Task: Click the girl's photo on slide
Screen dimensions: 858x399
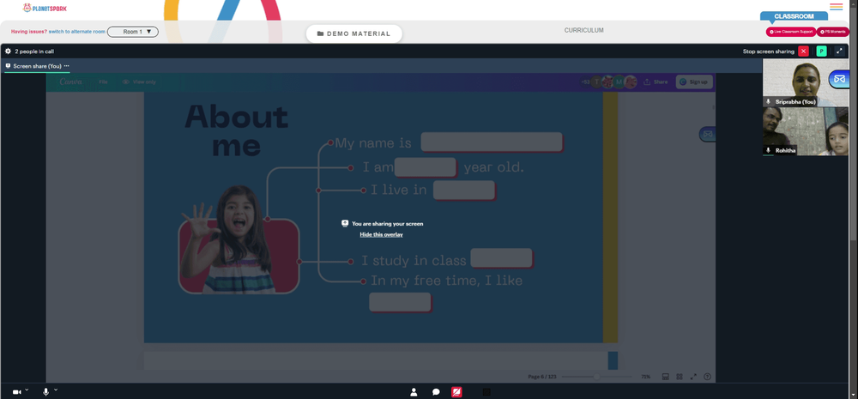Action: pyautogui.click(x=238, y=239)
